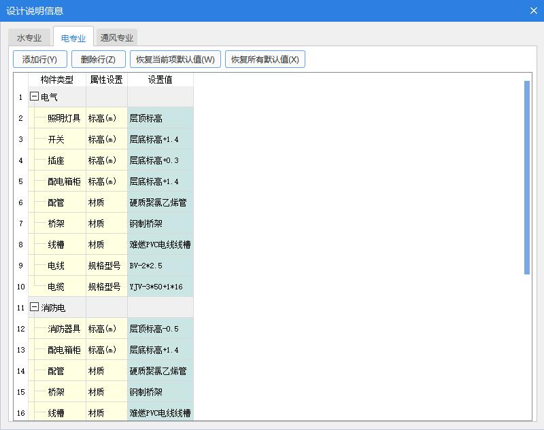Select the 消防器具 row
The height and width of the screenshot is (430, 544).
tap(64, 329)
